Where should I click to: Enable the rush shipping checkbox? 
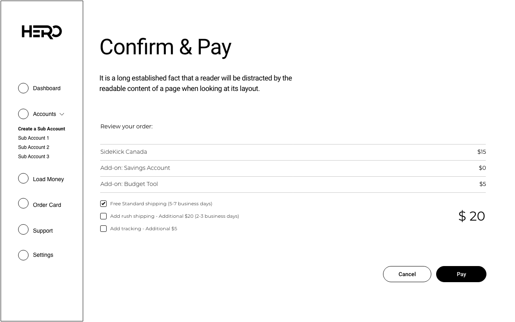click(x=103, y=216)
